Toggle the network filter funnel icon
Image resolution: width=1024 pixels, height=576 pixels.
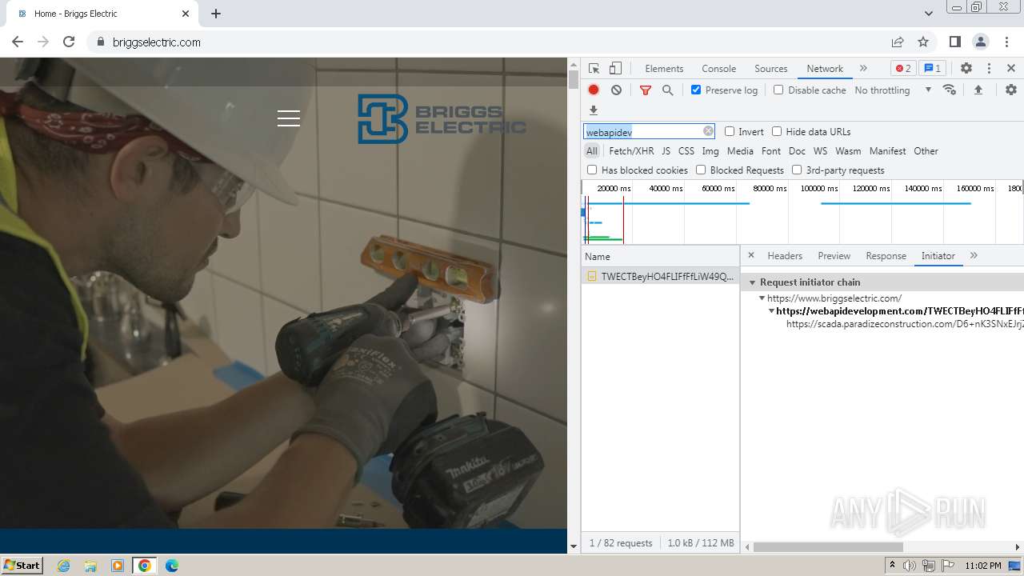coord(646,90)
